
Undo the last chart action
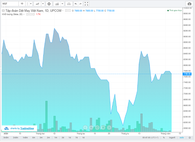pyautogui.click(x=76, y=4)
